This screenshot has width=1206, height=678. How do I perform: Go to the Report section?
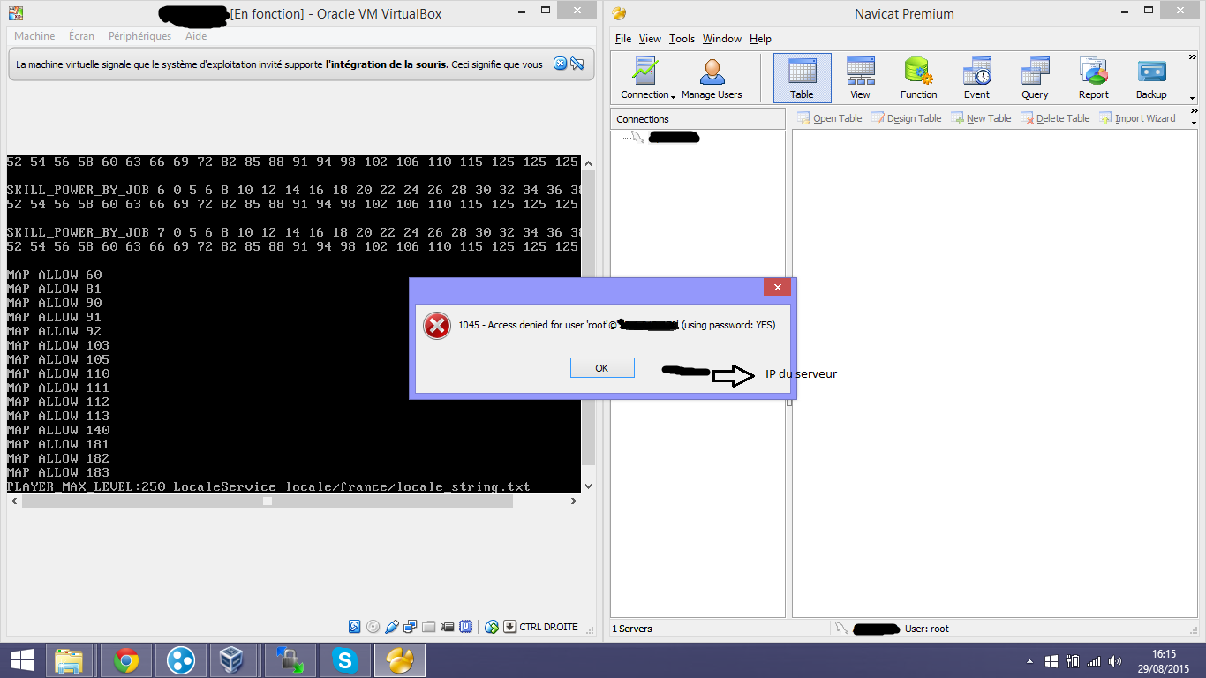pos(1093,79)
